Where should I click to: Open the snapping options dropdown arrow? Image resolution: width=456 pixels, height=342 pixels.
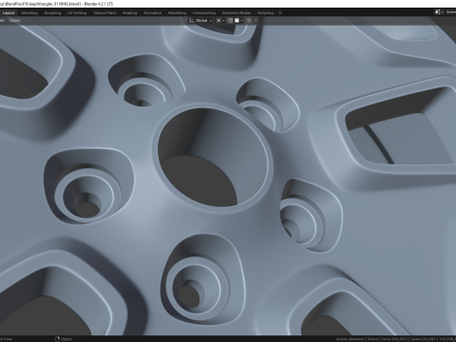241,21
